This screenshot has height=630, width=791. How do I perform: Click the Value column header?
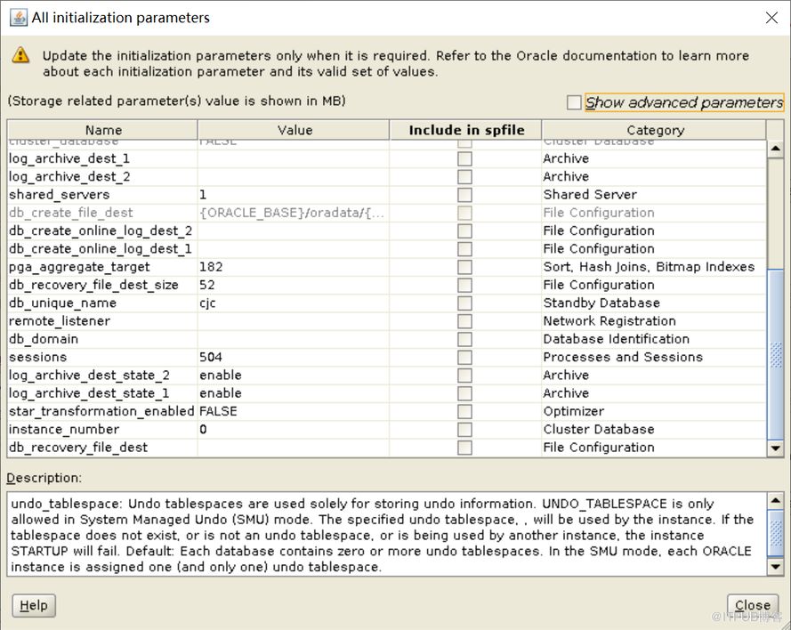pos(294,130)
